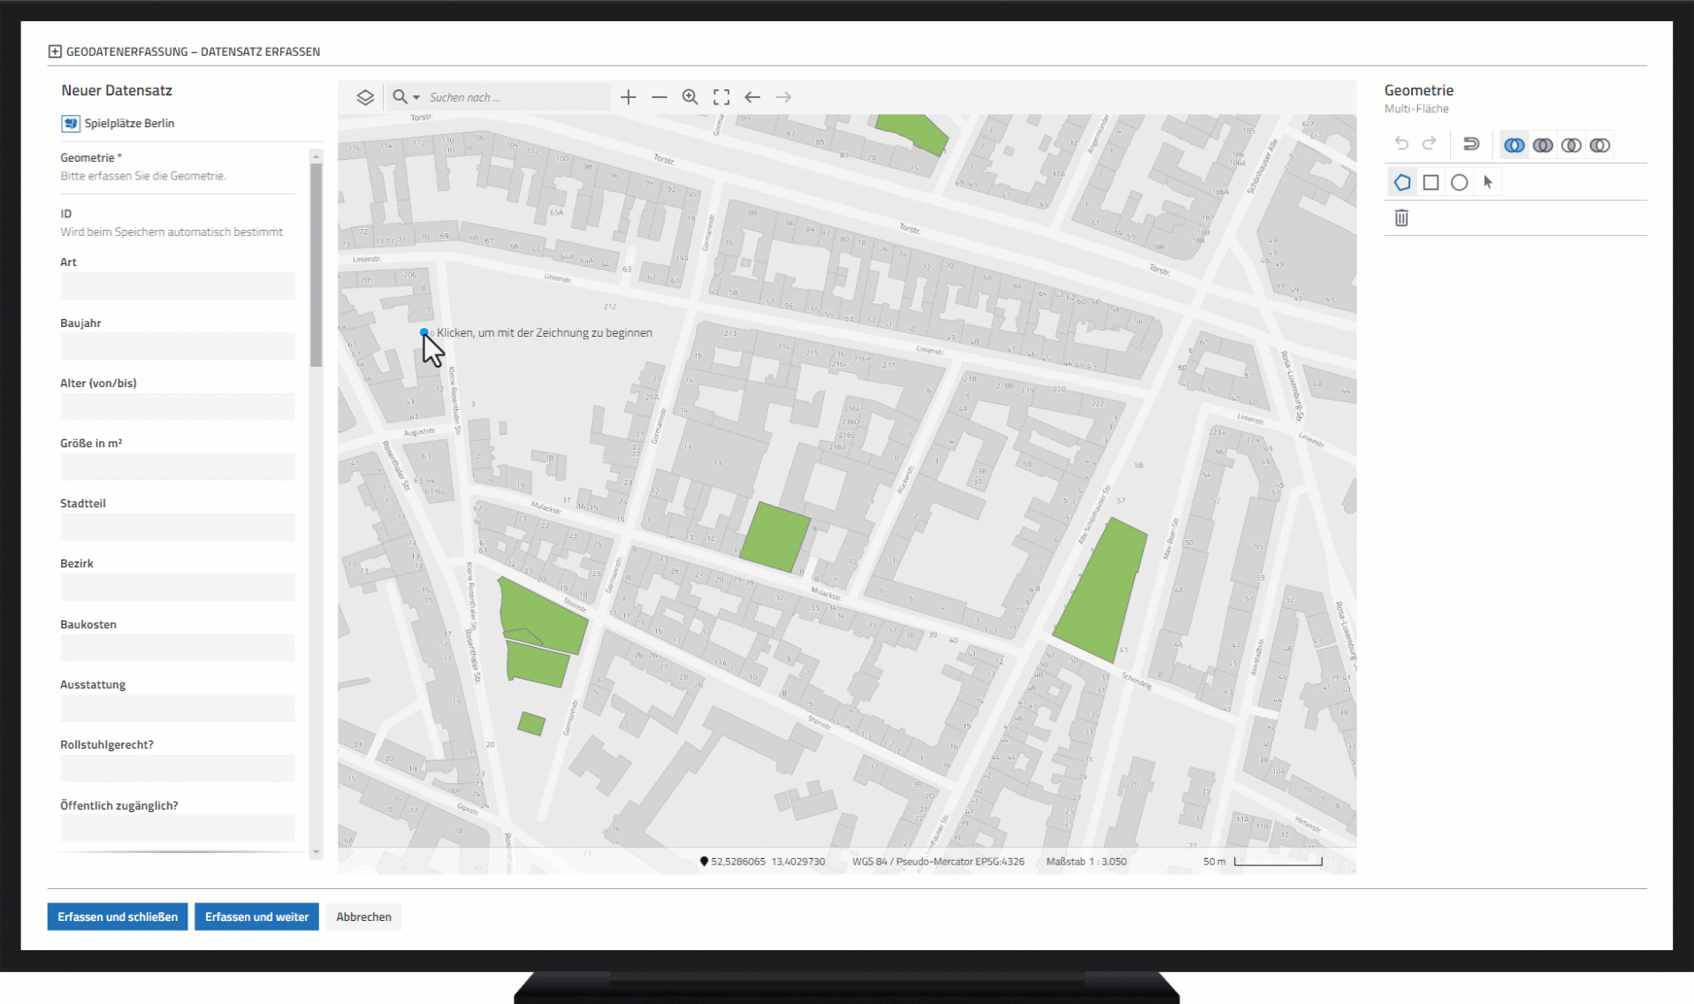
Task: Zoom in with the plus icon
Action: click(x=629, y=97)
